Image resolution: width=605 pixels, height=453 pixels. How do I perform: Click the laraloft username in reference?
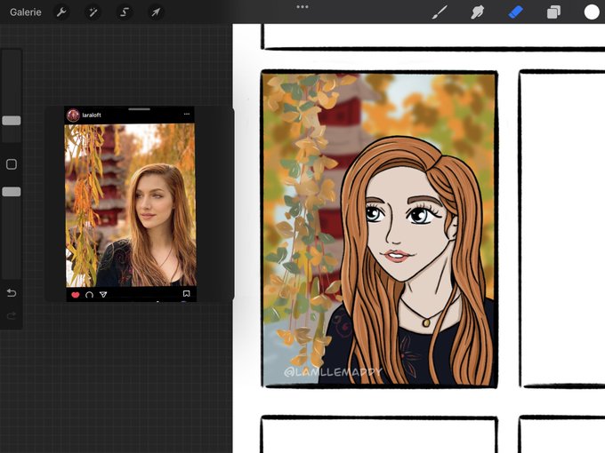click(x=92, y=115)
